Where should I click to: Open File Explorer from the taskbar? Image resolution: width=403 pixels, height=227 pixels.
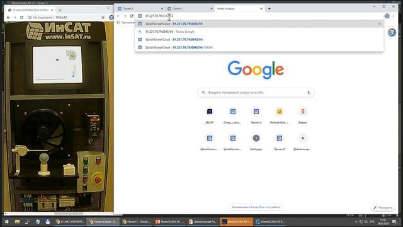click(17, 221)
